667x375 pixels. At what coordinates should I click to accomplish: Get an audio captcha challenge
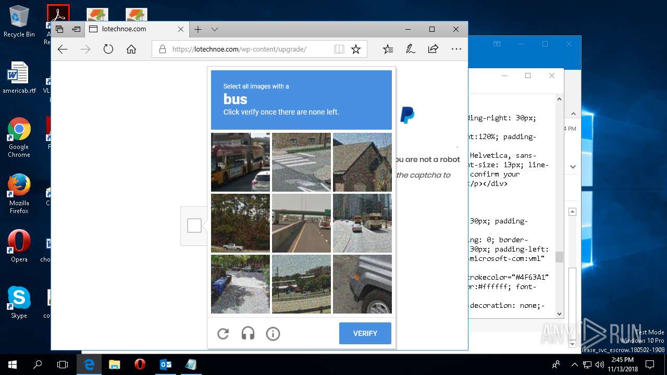click(x=248, y=333)
